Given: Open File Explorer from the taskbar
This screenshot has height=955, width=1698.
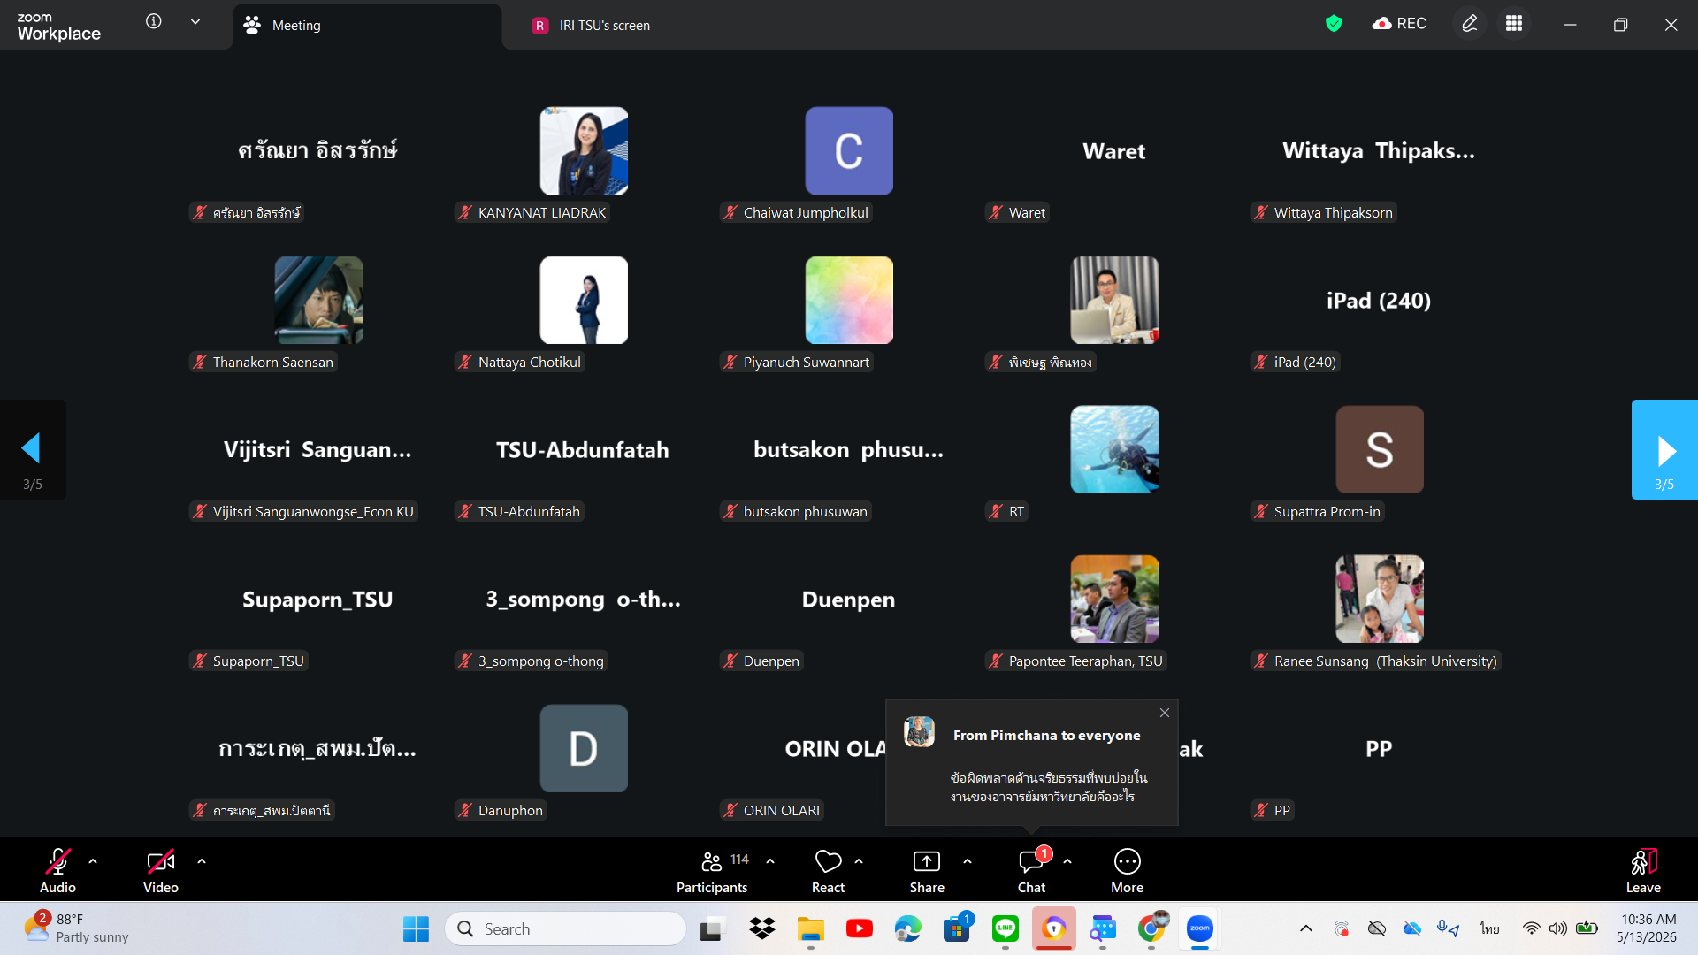Looking at the screenshot, I should (810, 929).
